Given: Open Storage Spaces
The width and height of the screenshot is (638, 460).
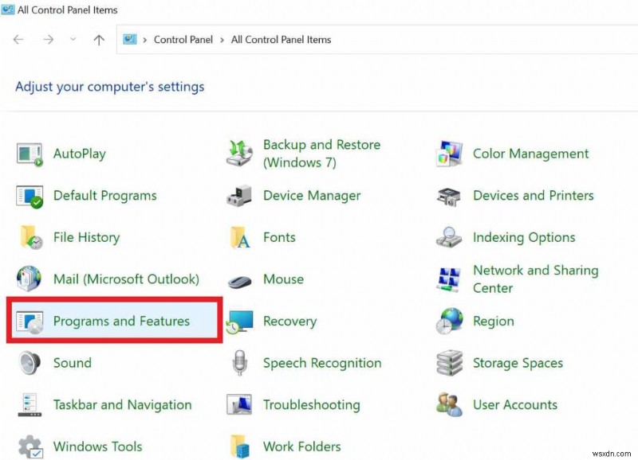Looking at the screenshot, I should [517, 363].
